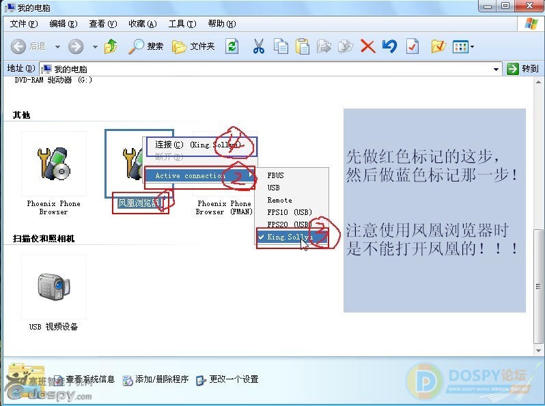Click the Up folder toolbar icon
The width and height of the screenshot is (545, 406).
(111, 46)
